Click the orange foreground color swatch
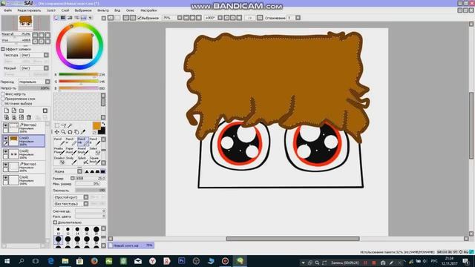The image size is (475, 267). click(96, 125)
